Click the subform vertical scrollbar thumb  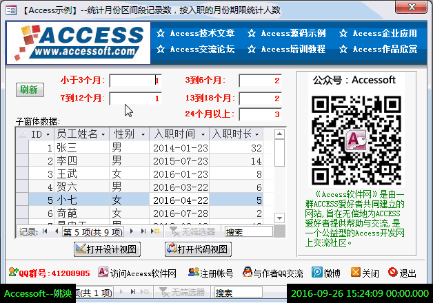279,153
